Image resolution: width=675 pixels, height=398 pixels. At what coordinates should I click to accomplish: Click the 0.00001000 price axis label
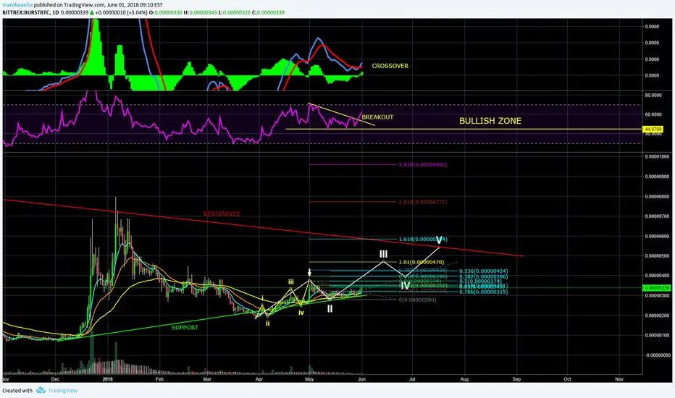pyautogui.click(x=657, y=156)
